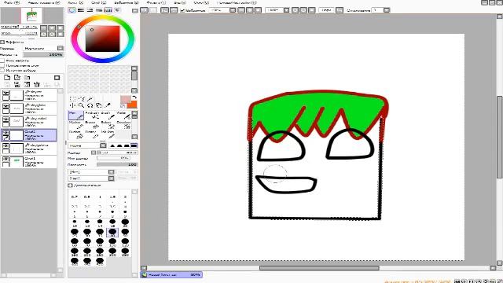Select the zoom magnifier tool
Screen dimensions: 503x283
coord(82,105)
